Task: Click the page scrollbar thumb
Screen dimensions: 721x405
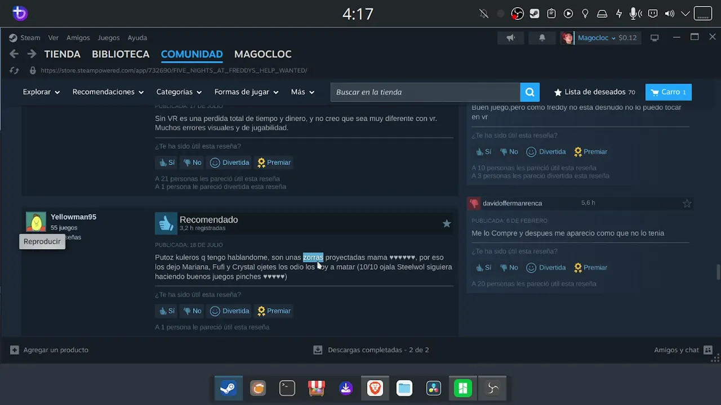Action: pos(718,272)
